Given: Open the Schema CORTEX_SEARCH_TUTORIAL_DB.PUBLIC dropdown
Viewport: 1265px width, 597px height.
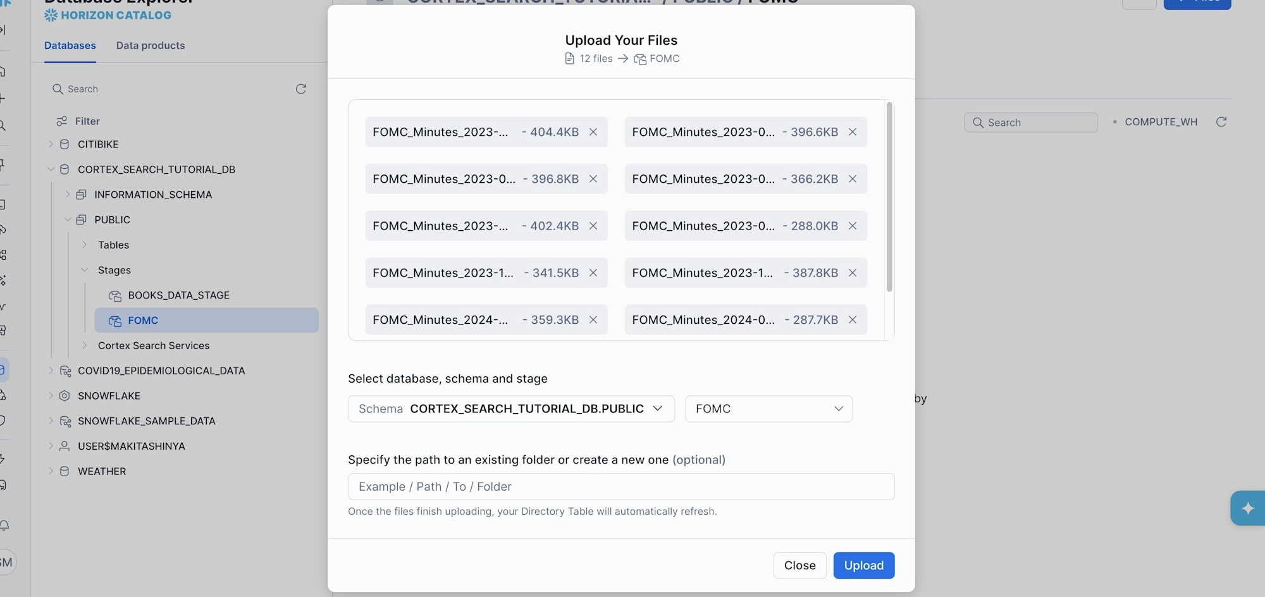Looking at the screenshot, I should (x=511, y=409).
